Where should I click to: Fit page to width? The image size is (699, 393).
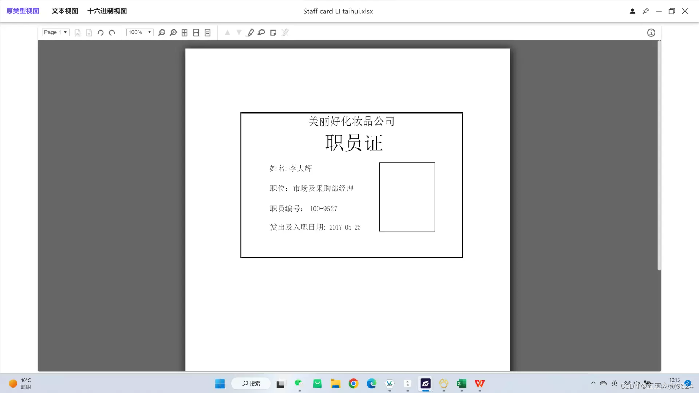[196, 33]
